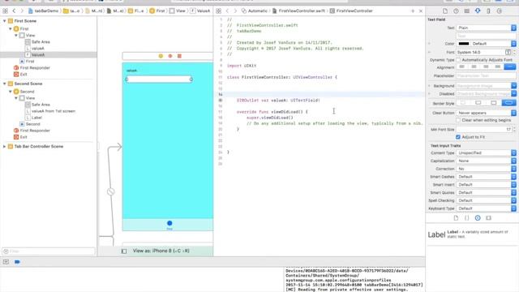This screenshot has height=292, width=519.
Task: Click the outline Filter field
Action: pos(49,251)
